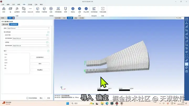The image size is (189, 106).
Task: Close the Materials tab with red X
Action: coord(13,18)
